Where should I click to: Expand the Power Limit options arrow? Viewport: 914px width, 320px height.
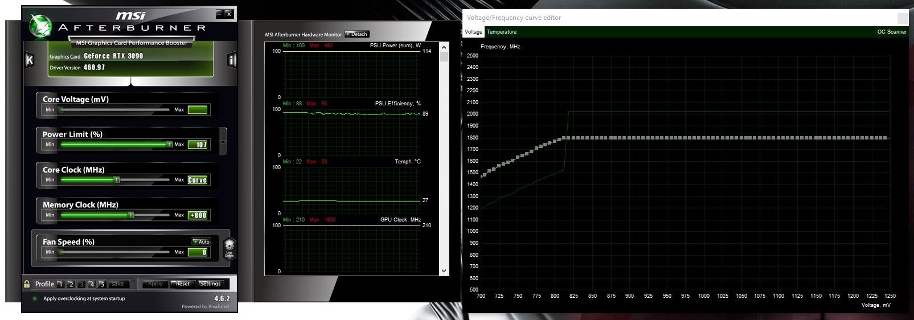tap(223, 142)
